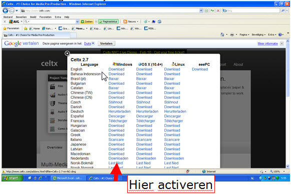Click the browser Forward arrow button
Image resolution: width=291 pixels, height=194 pixels.
[x=12, y=11]
